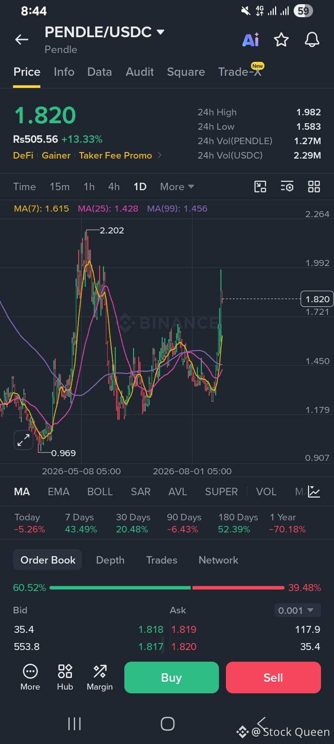
Task: Open the indicator settings chart icon
Action: (314, 492)
